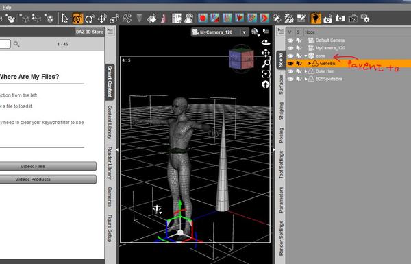
Task: Click the geometry editor pencil icon
Action: [x=301, y=18]
